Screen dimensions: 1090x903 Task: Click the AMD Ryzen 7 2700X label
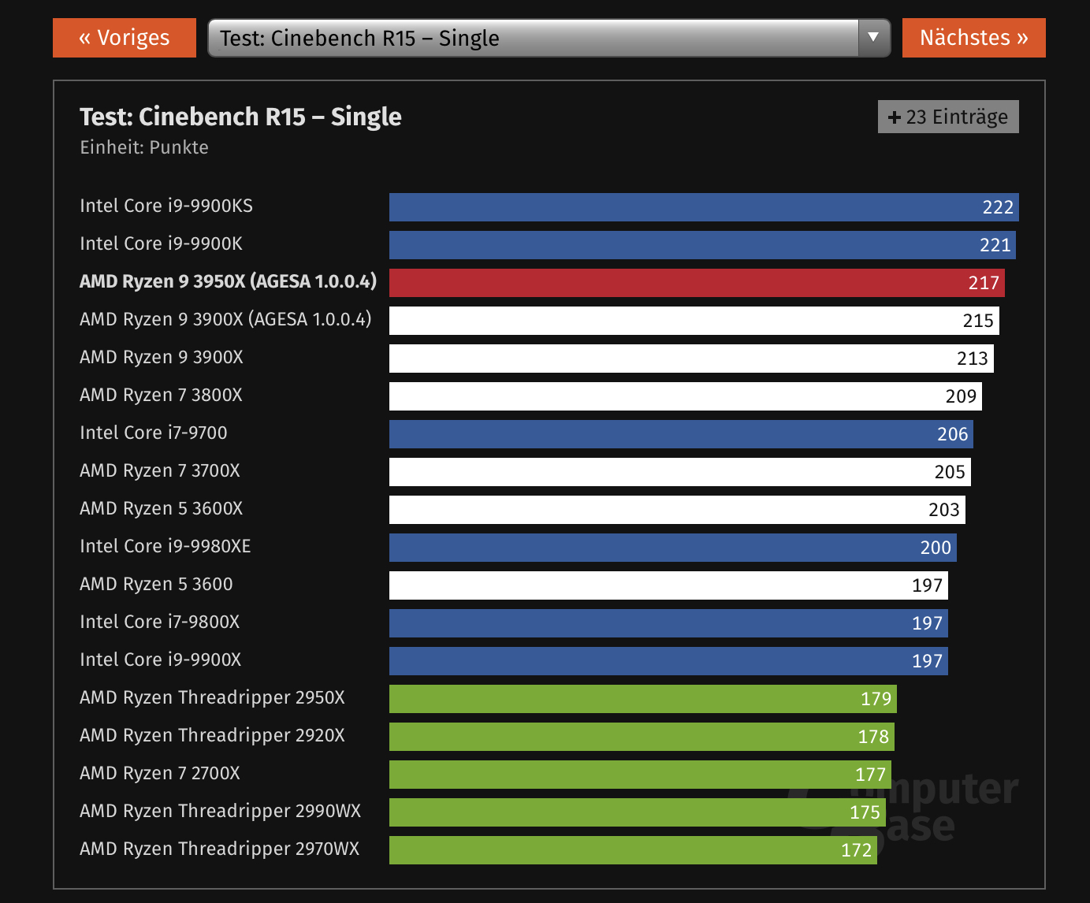160,773
